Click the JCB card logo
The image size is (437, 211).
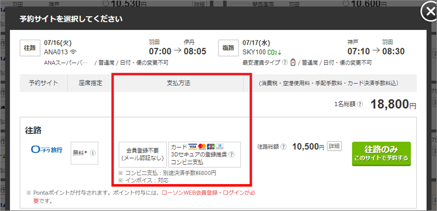click(x=211, y=147)
